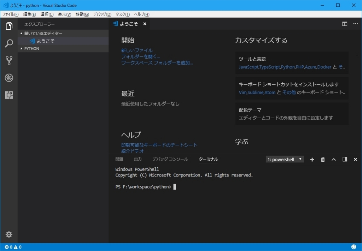Image resolution: width=362 pixels, height=251 pixels.
Task: Switch to the デバッグ コンソール tab
Action: tap(170, 159)
